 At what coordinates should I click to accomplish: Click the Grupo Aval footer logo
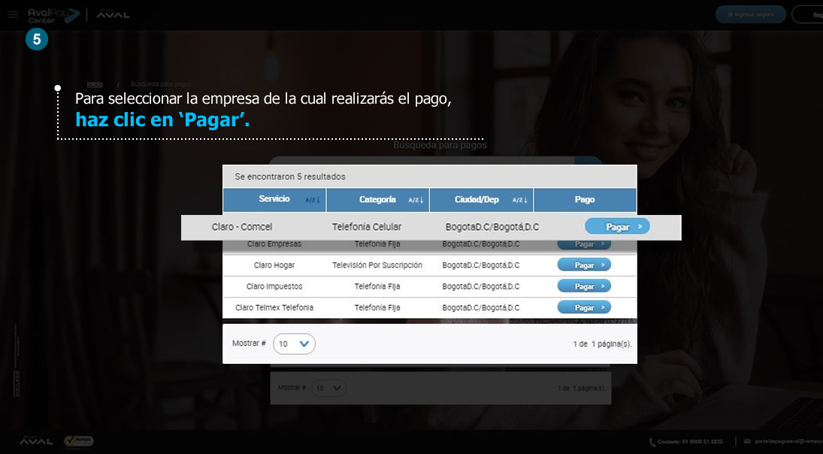pos(35,441)
